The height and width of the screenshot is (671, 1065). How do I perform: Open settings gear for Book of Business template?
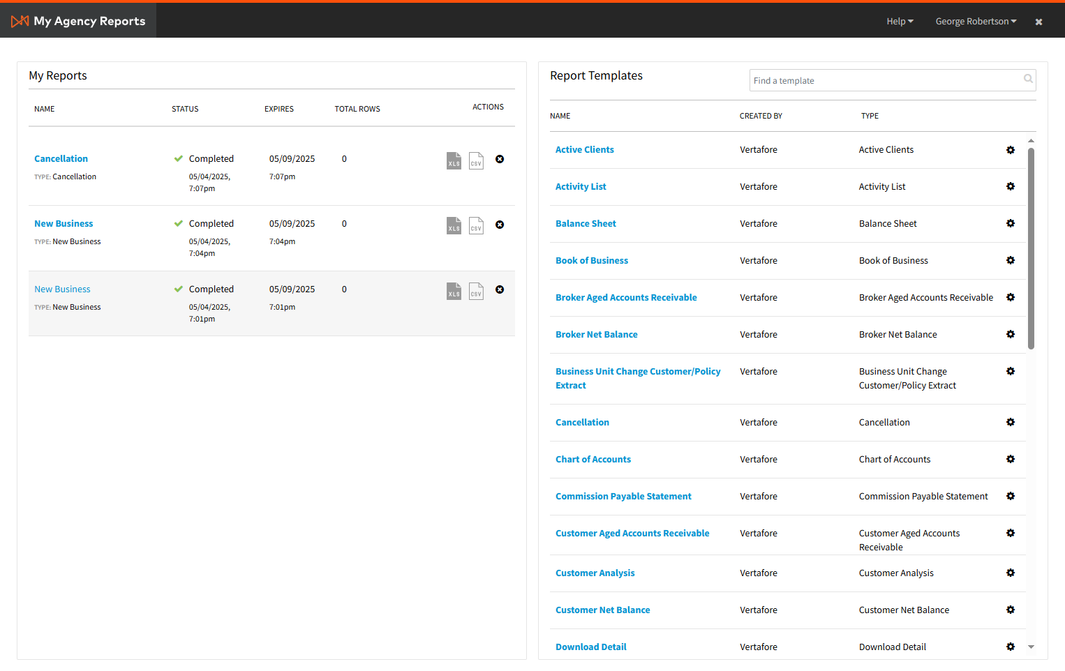[x=1011, y=260]
